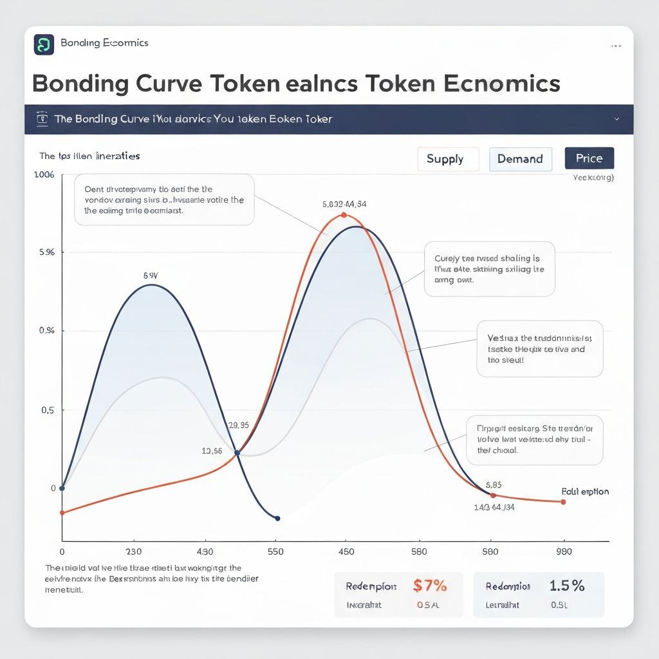
Task: Click the orange curve starting point
Action: [62, 512]
